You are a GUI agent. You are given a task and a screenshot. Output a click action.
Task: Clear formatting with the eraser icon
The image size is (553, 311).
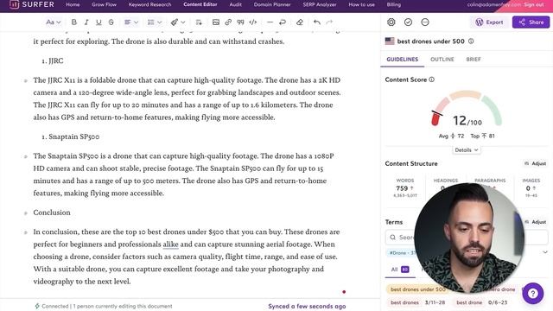tap(300, 22)
